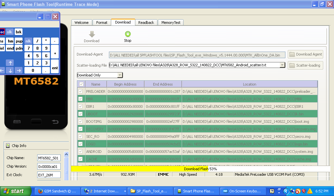Open Scatter-loading file browse button
The image size is (334, 196).
[305, 65]
